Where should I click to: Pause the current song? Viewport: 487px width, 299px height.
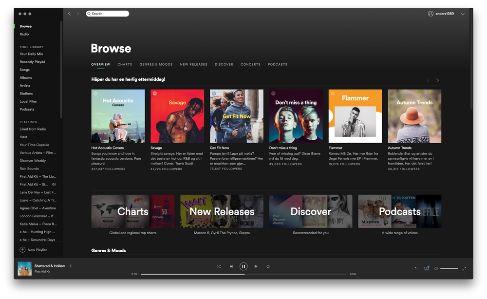243,266
